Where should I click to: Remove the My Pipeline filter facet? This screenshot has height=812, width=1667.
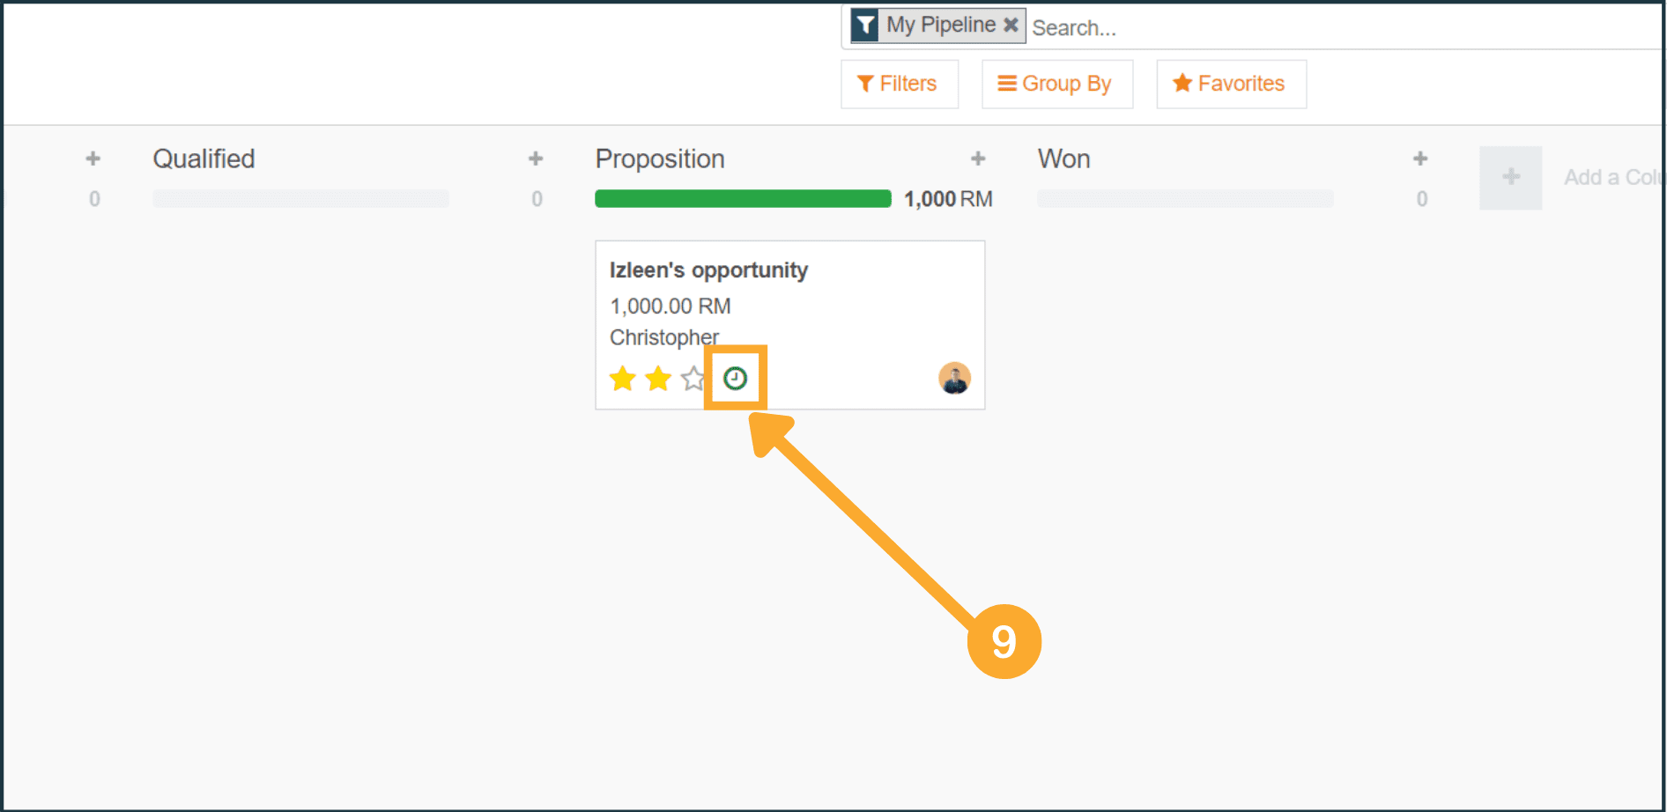[1011, 25]
